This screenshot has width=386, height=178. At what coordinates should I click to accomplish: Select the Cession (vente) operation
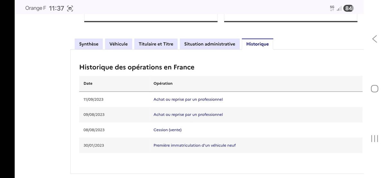(x=168, y=130)
